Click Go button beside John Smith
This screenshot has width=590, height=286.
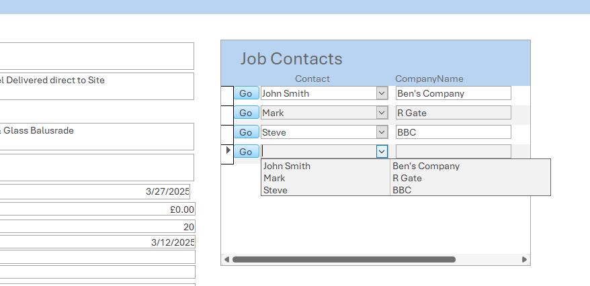[x=246, y=93]
